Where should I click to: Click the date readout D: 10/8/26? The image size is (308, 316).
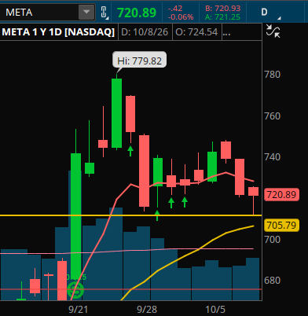click(x=145, y=32)
